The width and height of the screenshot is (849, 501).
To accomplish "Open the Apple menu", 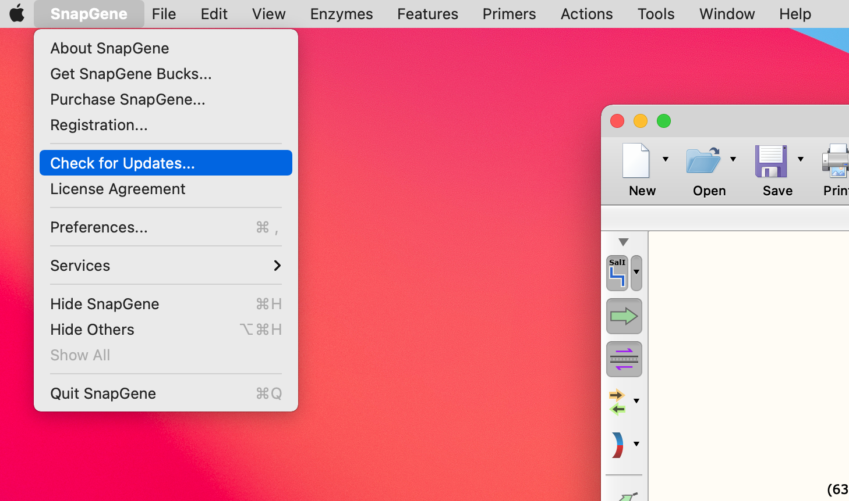I will 17,13.
